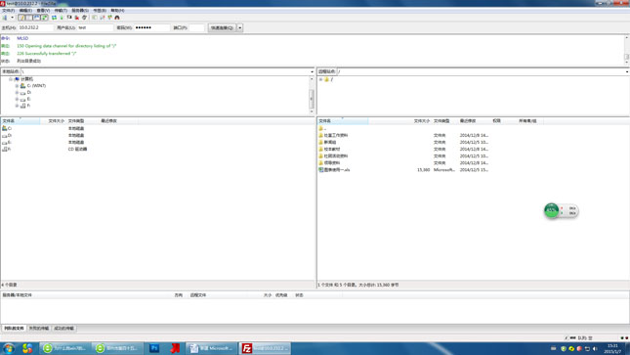The height and width of the screenshot is (355, 630).
Task: Open the directory listing filters icon
Action: [95, 18]
